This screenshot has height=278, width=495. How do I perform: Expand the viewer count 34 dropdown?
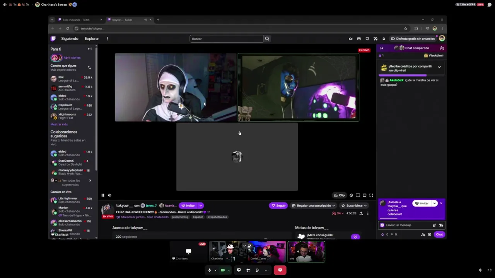[338, 213]
